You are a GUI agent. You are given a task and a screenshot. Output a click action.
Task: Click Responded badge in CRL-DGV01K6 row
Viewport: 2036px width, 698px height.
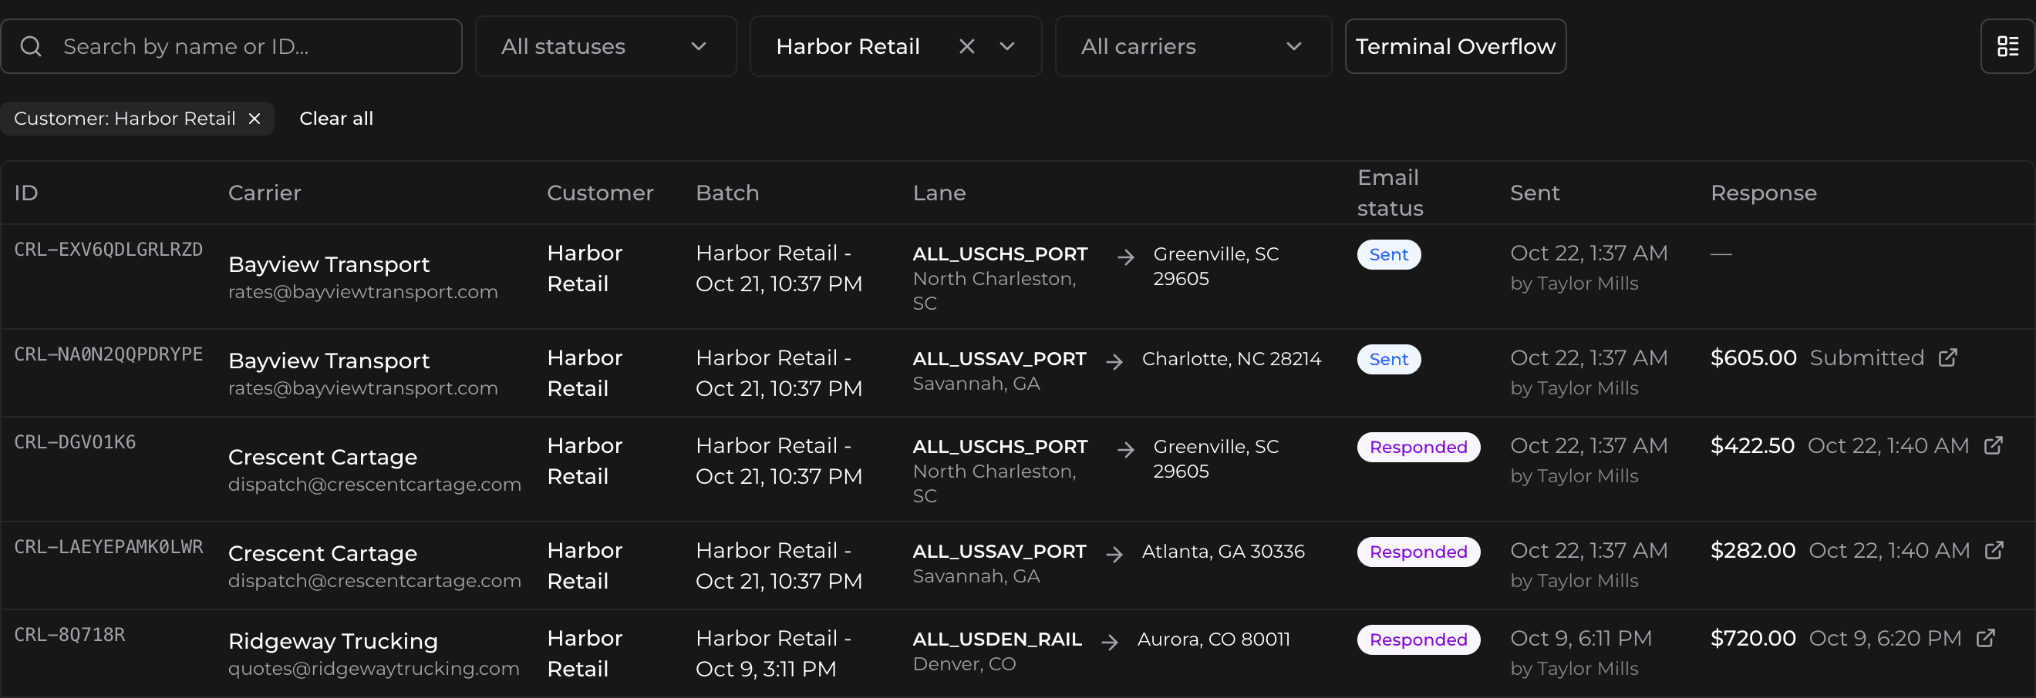[1418, 447]
